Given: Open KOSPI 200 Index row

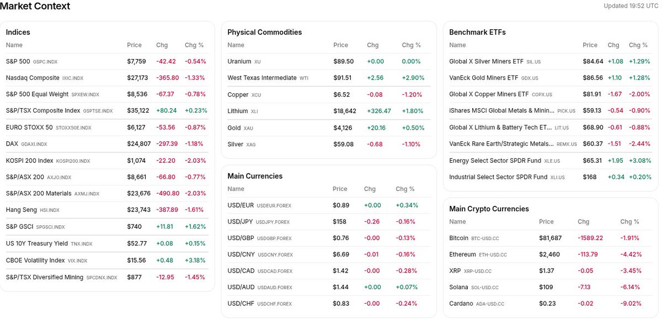Looking at the screenshot, I should (x=107, y=161).
